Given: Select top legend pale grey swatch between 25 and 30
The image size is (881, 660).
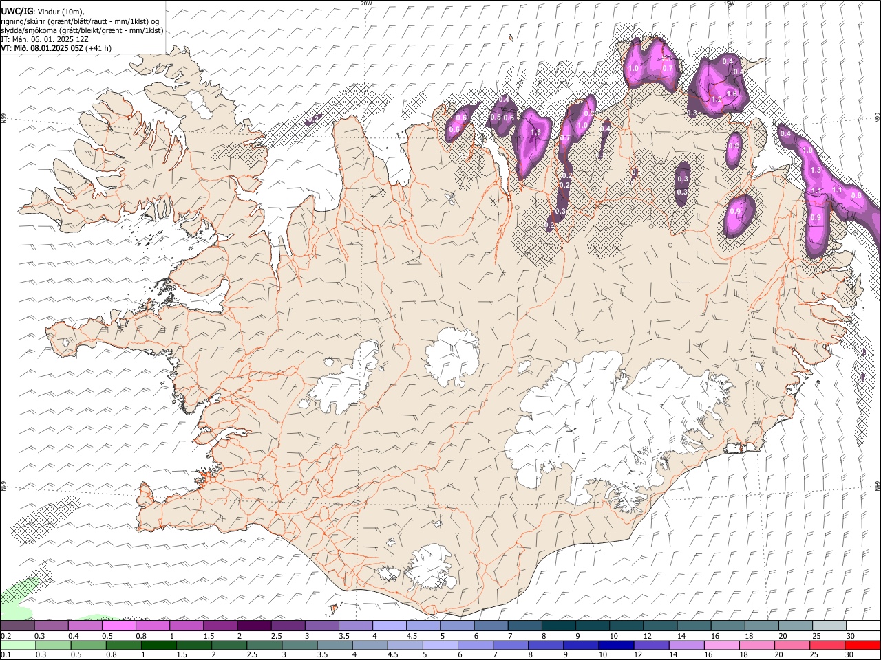Looking at the screenshot, I should click(829, 626).
